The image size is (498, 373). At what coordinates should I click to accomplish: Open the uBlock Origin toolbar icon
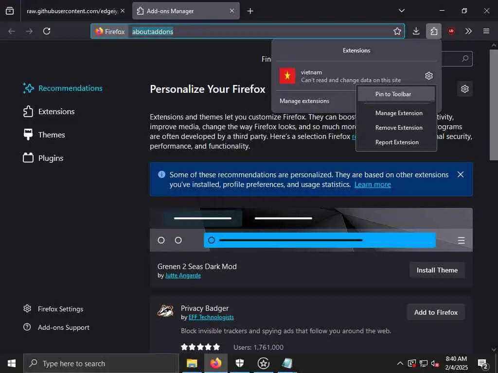click(x=451, y=31)
